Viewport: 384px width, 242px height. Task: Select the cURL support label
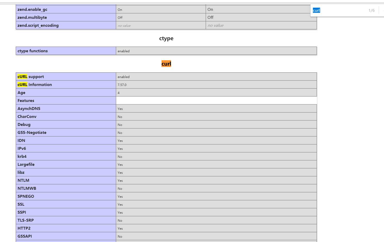pyautogui.click(x=31, y=77)
